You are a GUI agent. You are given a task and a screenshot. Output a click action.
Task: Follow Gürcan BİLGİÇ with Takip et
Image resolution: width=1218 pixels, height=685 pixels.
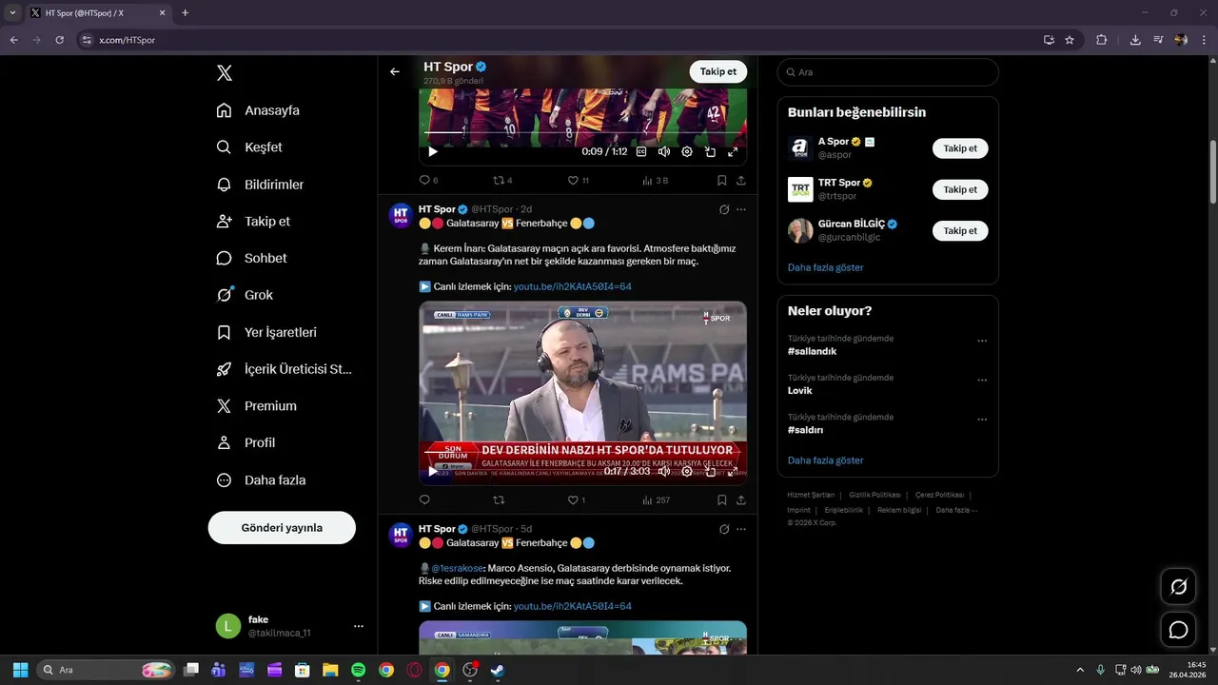[x=960, y=230]
